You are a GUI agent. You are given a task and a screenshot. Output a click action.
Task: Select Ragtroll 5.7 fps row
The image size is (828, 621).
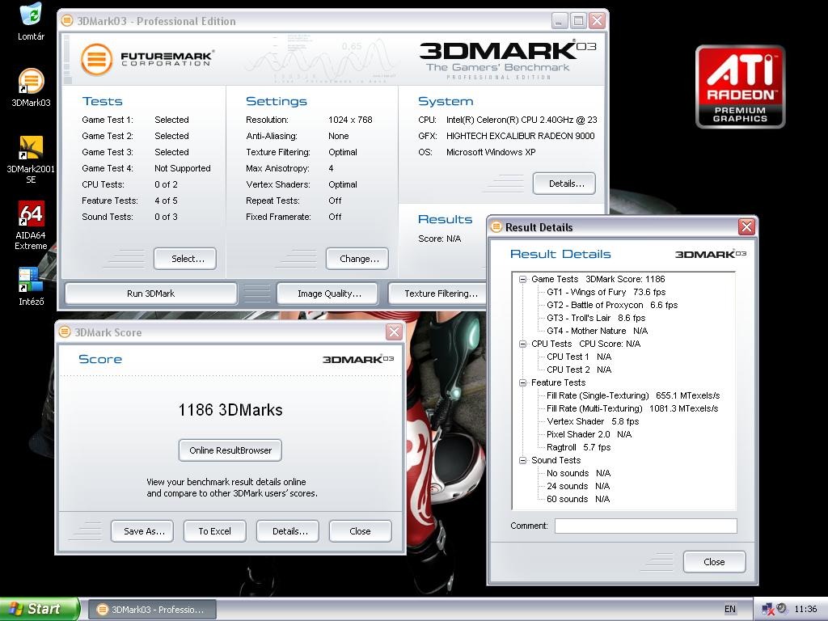[x=578, y=447]
